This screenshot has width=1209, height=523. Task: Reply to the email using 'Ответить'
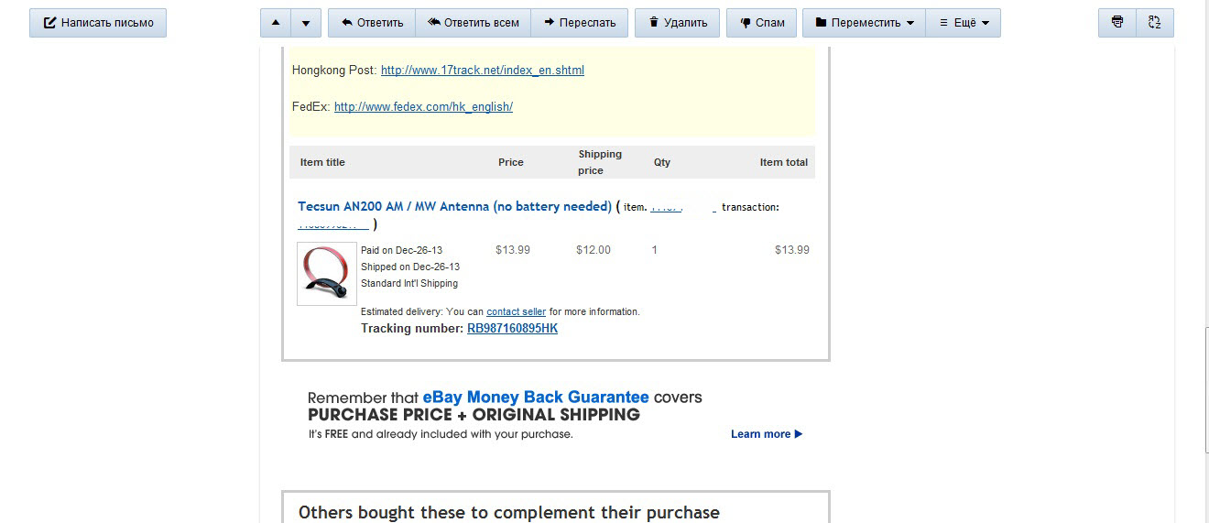pyautogui.click(x=372, y=23)
